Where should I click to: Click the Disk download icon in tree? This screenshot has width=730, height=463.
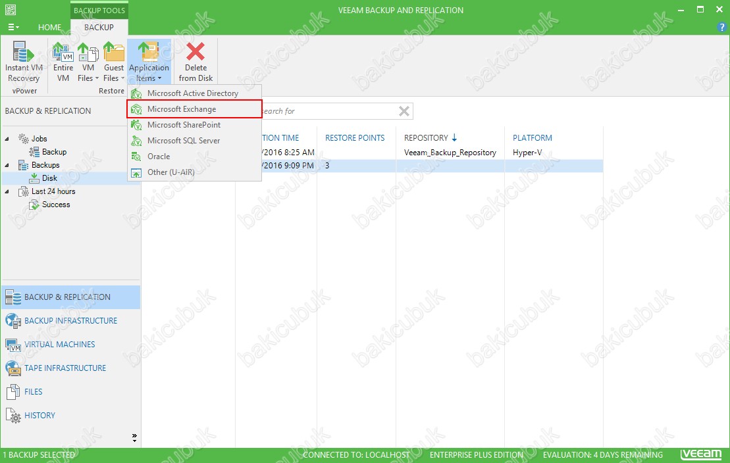34,178
